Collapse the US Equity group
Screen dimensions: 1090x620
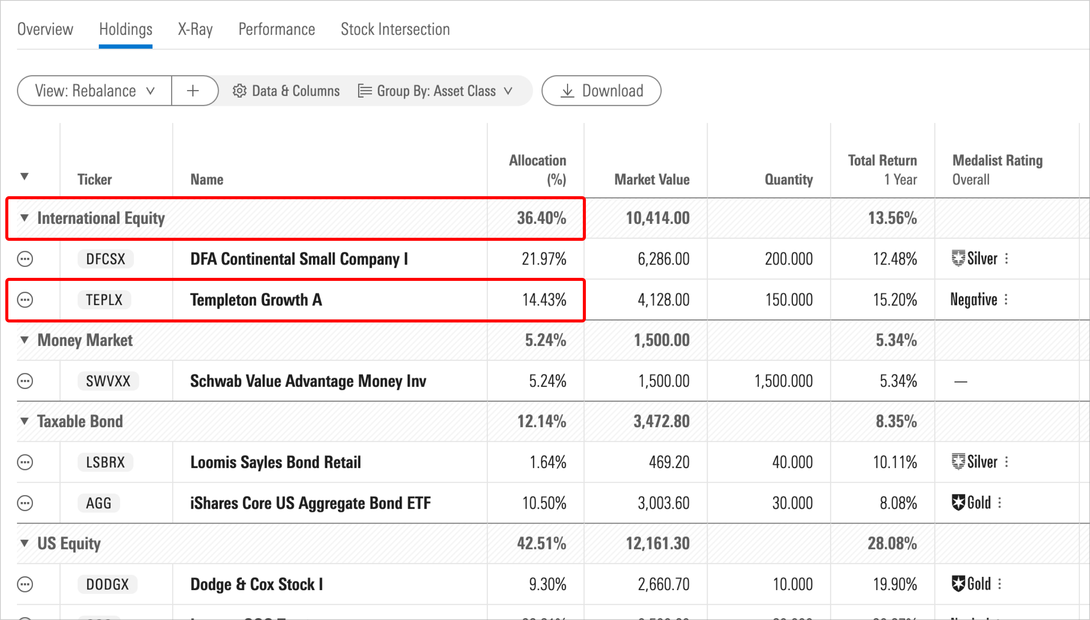pos(24,543)
